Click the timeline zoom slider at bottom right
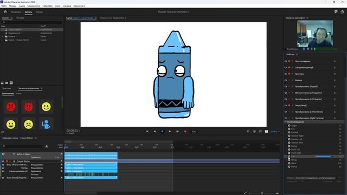Screen dimensions: 347x195 coord(262,193)
